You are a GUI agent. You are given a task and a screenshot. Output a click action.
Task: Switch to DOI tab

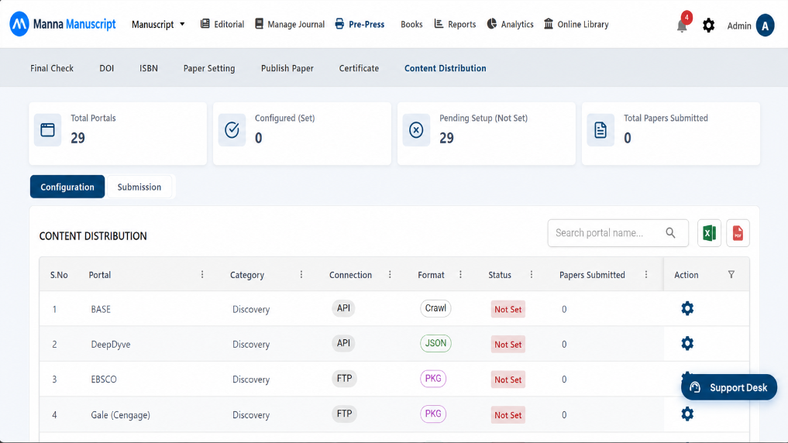click(107, 68)
